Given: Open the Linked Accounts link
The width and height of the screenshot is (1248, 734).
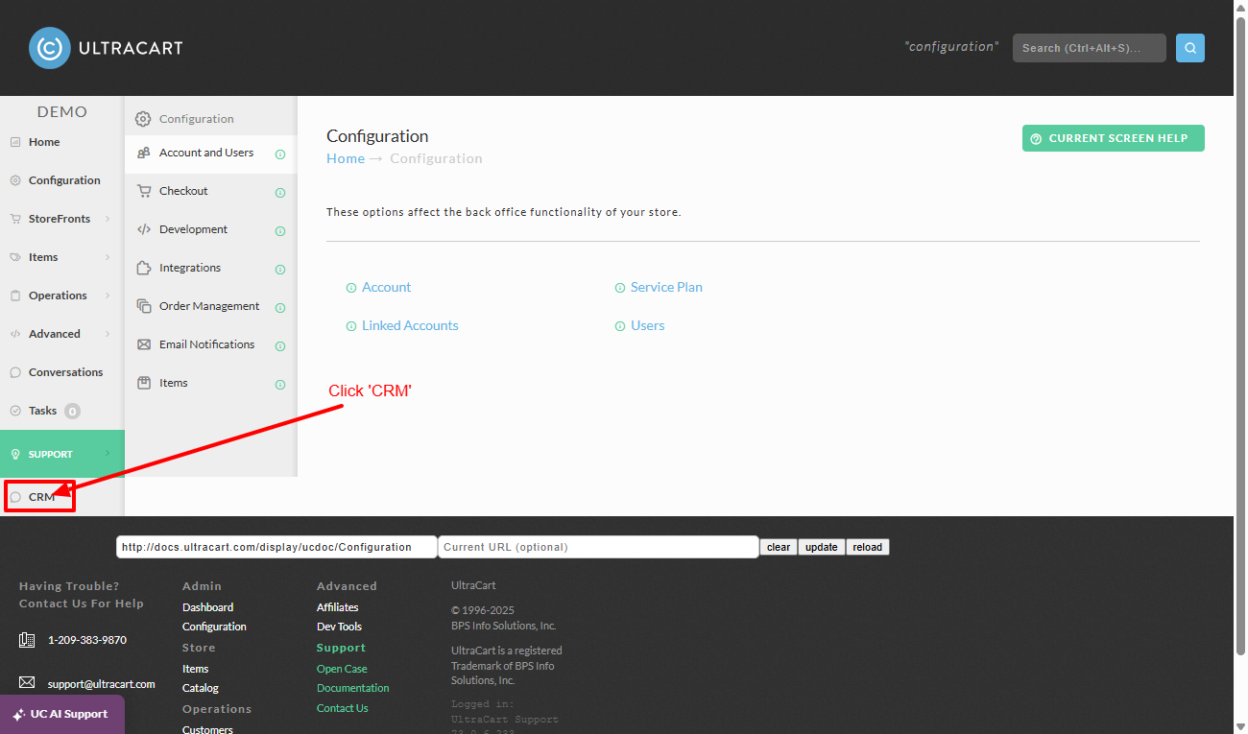Looking at the screenshot, I should point(410,325).
